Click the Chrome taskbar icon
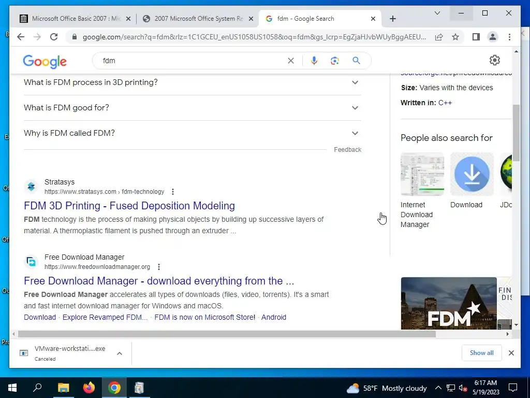530x398 pixels. [x=114, y=388]
